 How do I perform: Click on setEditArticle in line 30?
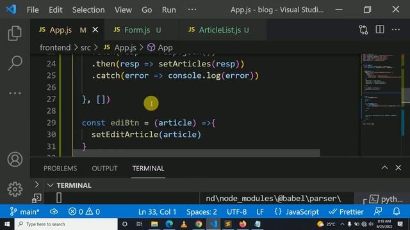pyautogui.click(x=125, y=135)
